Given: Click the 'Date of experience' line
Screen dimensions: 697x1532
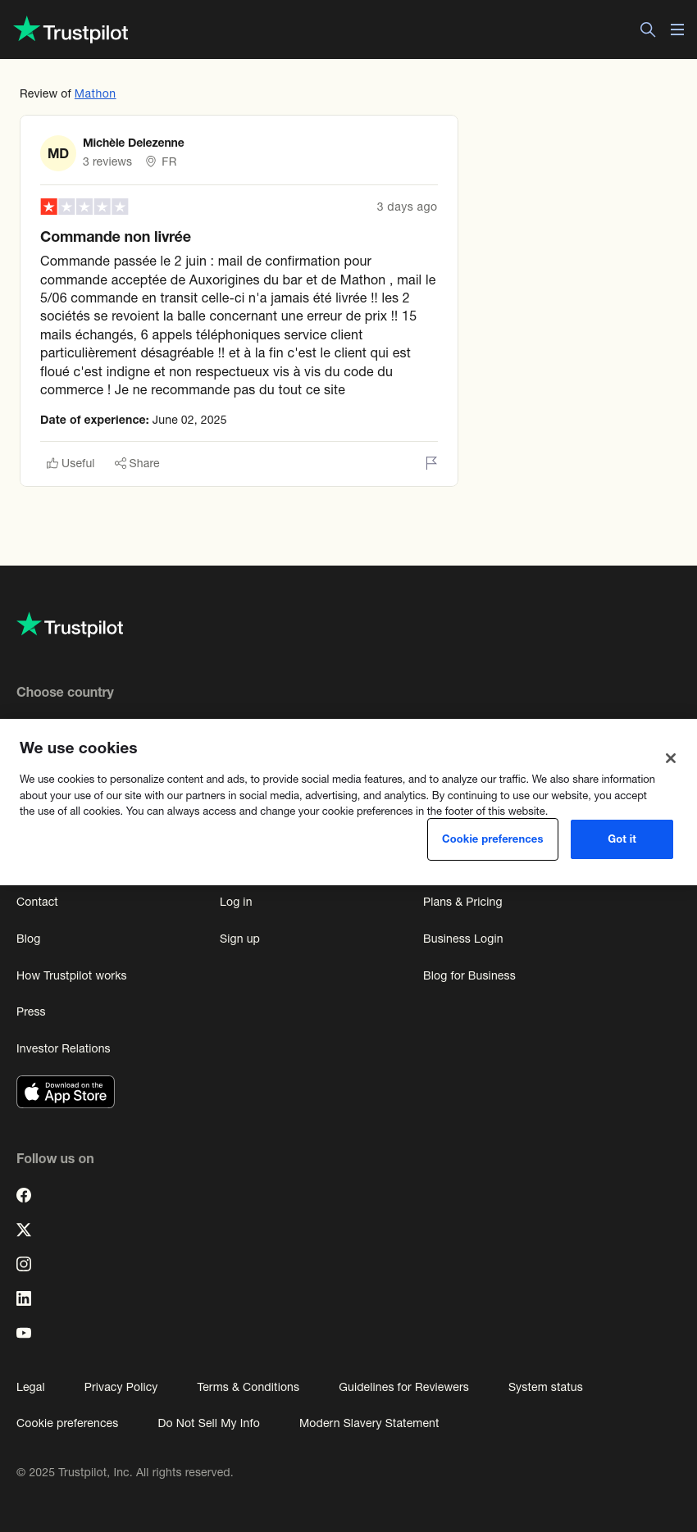Looking at the screenshot, I should (134, 420).
